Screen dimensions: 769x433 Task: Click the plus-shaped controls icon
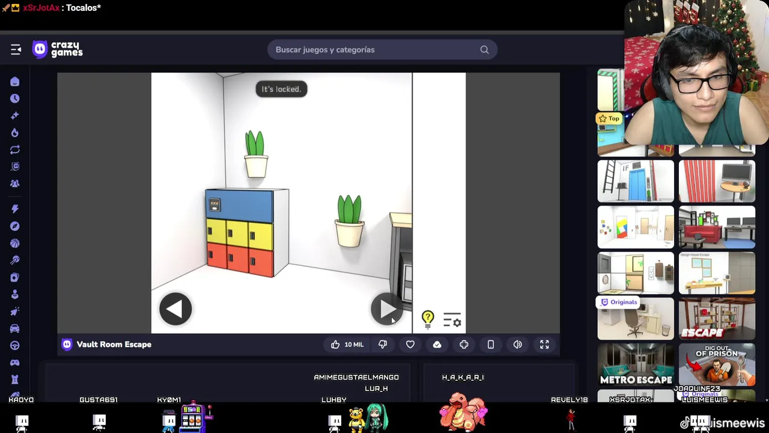click(464, 345)
